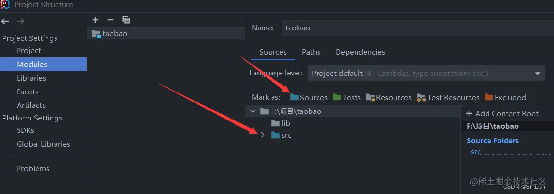Mark folder as Test Resources
The height and width of the screenshot is (194, 554).
click(448, 98)
